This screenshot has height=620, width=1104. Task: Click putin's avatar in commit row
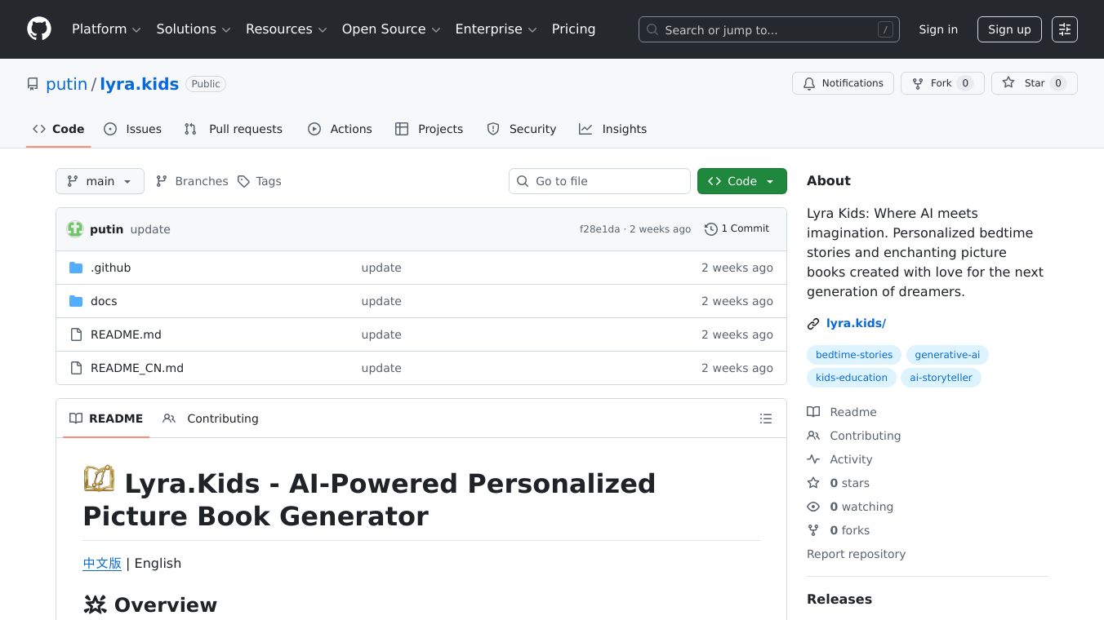click(x=75, y=229)
